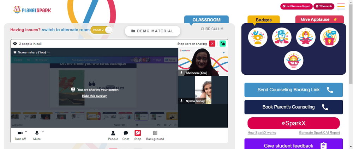
Task: Click Book Parent's Counseling button
Action: coord(294,107)
